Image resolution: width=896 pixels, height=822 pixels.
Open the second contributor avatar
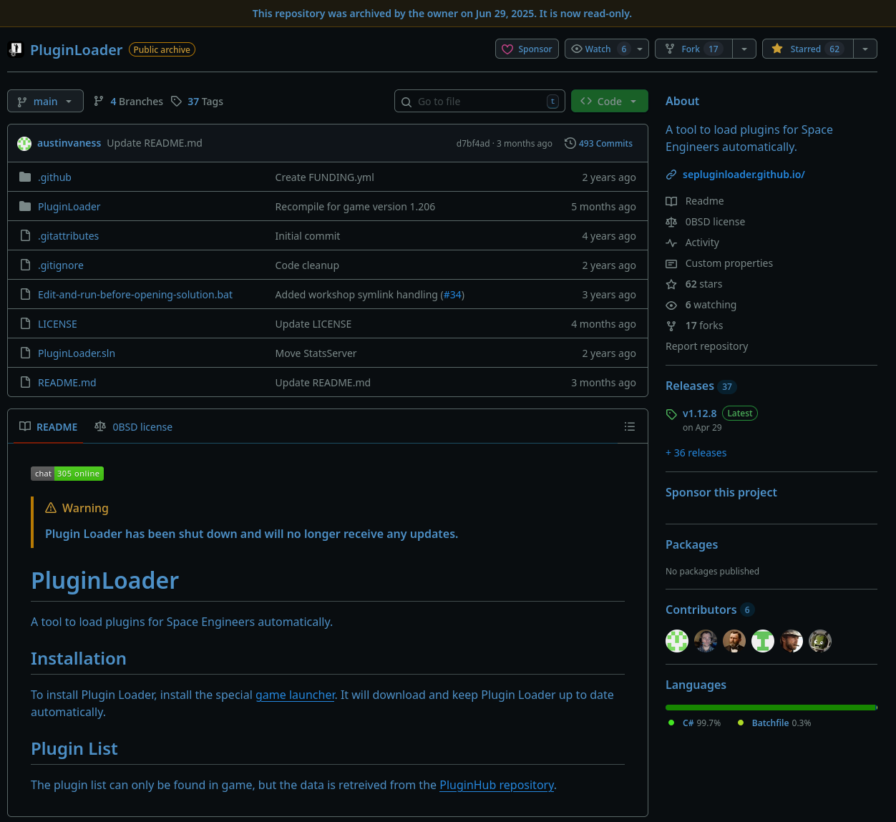[706, 641]
